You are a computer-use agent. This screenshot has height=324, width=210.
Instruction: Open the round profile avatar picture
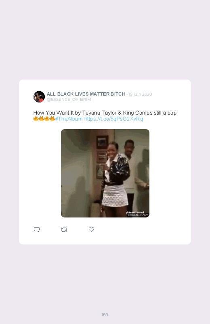click(x=39, y=97)
